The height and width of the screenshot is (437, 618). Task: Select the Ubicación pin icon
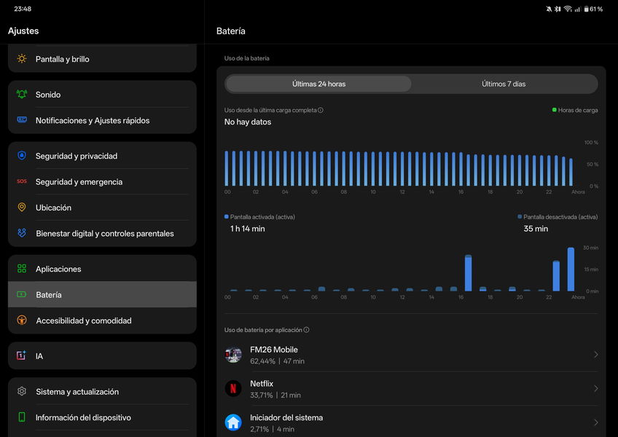point(22,208)
